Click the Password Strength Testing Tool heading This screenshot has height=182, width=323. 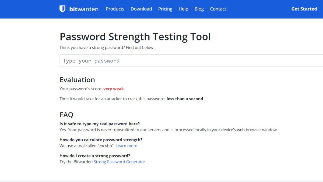pyautogui.click(x=135, y=37)
